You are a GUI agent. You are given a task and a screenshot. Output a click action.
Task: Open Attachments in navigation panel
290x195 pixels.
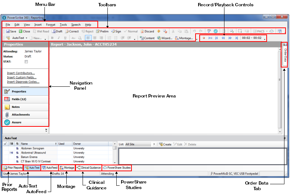[26, 115]
